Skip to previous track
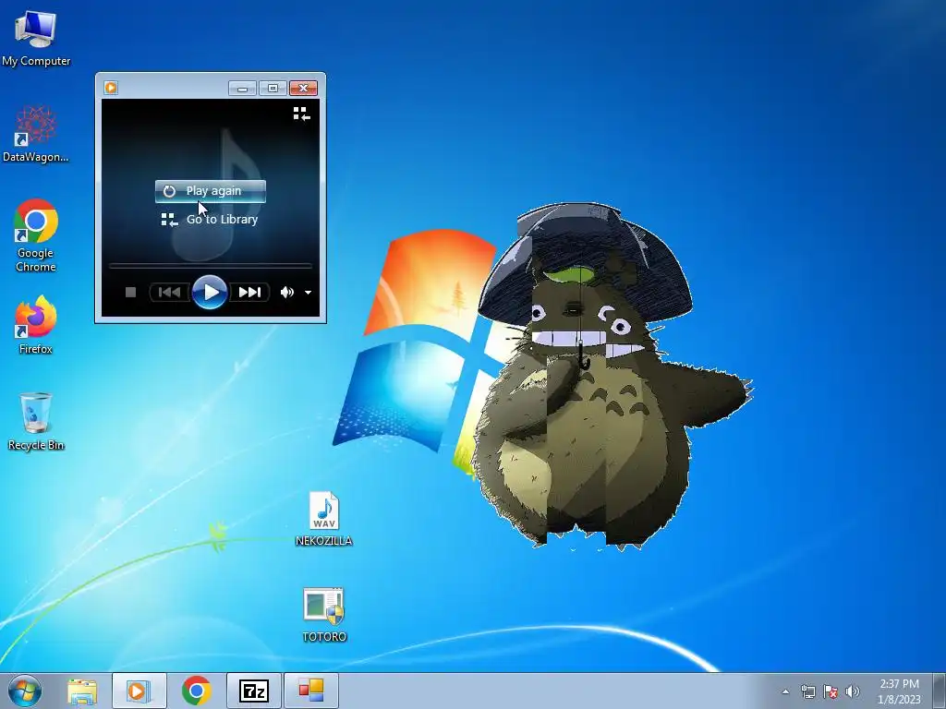946x709 pixels. [x=170, y=293]
